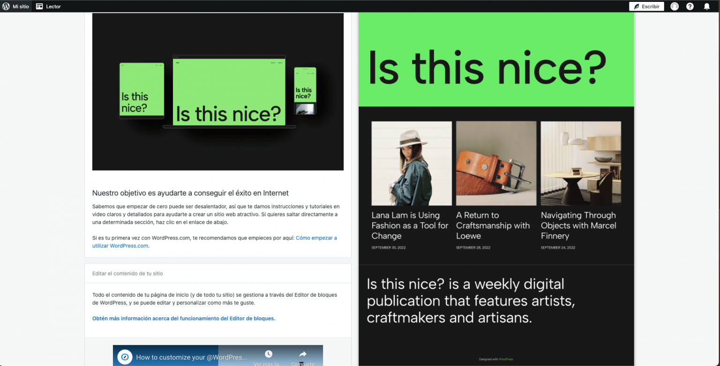
Task: Follow the green WordPress footer link
Action: pyautogui.click(x=506, y=359)
